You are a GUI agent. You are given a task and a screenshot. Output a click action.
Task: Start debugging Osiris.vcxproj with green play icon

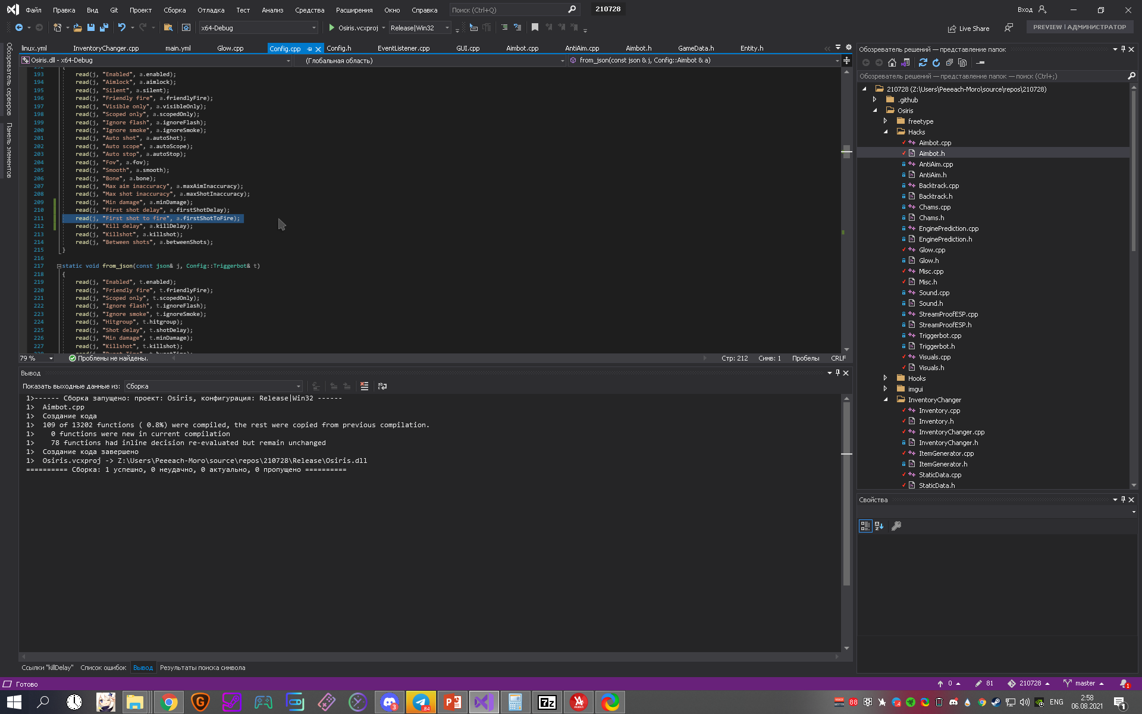332,27
